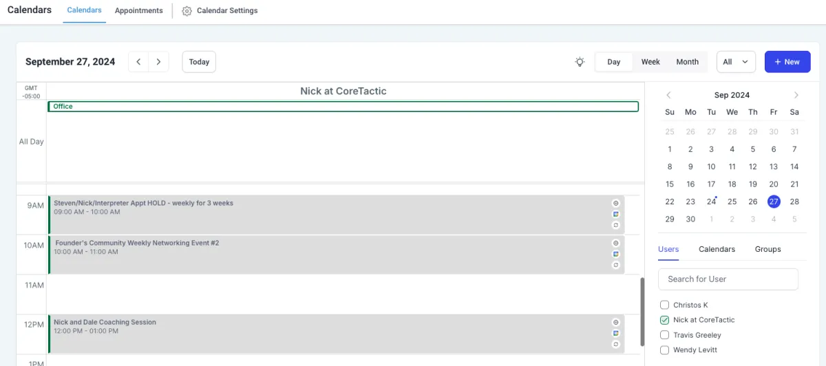Click top circular icon on Nick and Dale Coaching Session

(616, 322)
